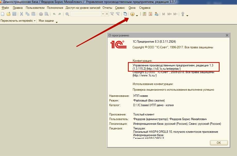Click the undo arrow icon
The width and height of the screenshot is (237, 156).
coord(54,14)
